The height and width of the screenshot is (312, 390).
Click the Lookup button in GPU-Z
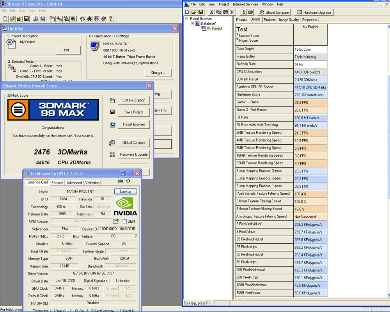click(x=126, y=191)
